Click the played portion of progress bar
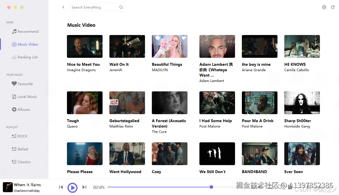This screenshot has width=339, height=195. tap(159, 187)
